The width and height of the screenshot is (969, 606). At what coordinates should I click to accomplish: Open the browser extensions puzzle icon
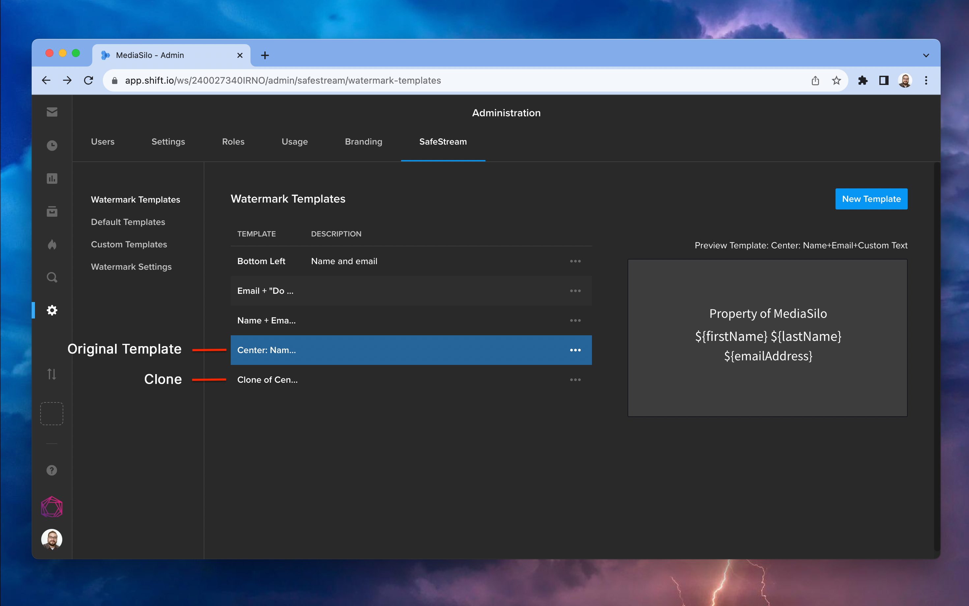(863, 81)
